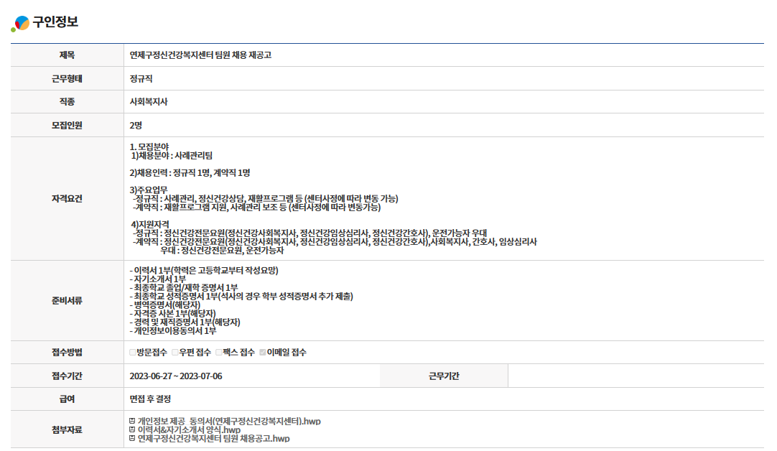Open 연제구정신건강복지센터 팀원 채용공고.hwp attachment
Image resolution: width=777 pixels, height=451 pixels.
point(213,438)
